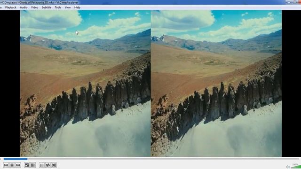This screenshot has width=301, height=169.
Task: Toggle the playlist view
Action: 42,165
